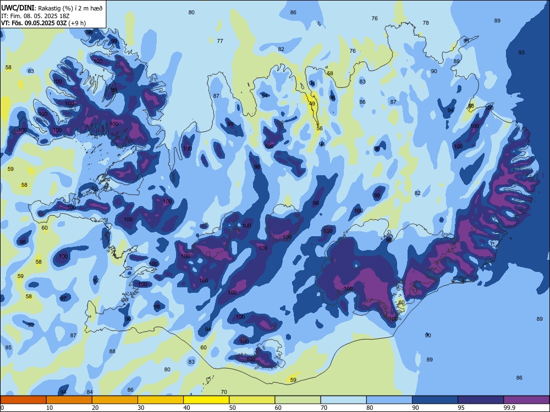Image resolution: width=550 pixels, height=412 pixels.
Task: Click the colorbar tick label '95'
Action: (461, 408)
